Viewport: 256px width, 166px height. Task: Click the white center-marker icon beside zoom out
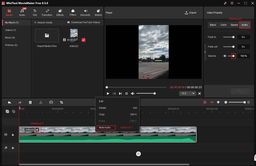point(218,102)
